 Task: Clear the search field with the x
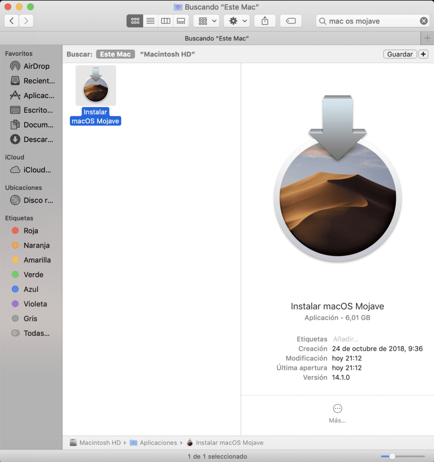coord(423,21)
